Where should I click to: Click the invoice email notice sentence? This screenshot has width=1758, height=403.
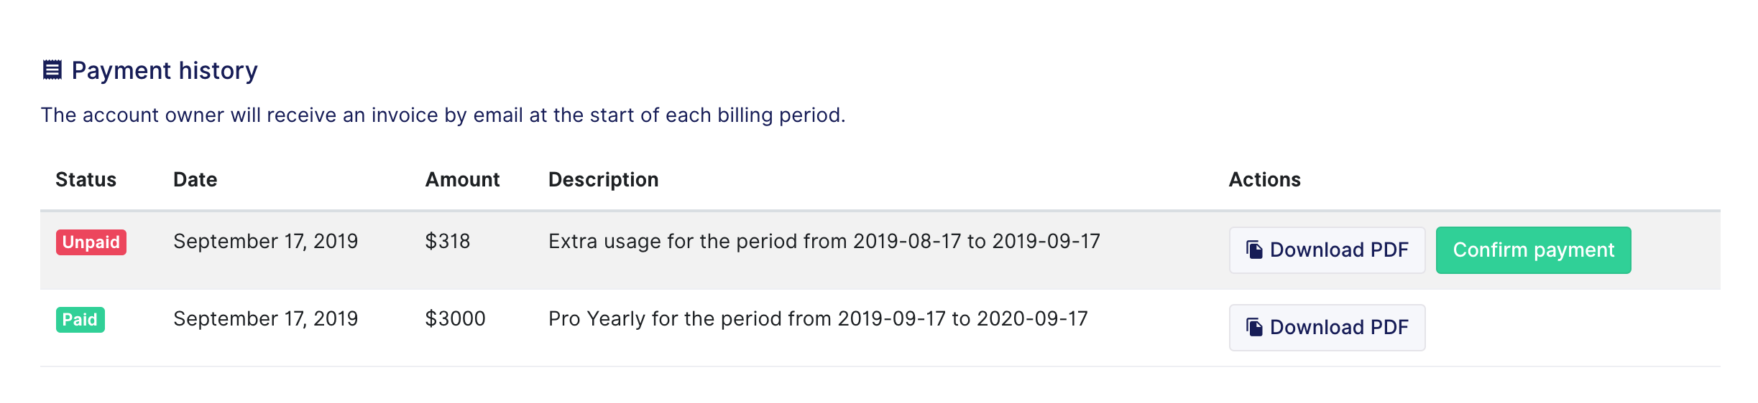443,115
